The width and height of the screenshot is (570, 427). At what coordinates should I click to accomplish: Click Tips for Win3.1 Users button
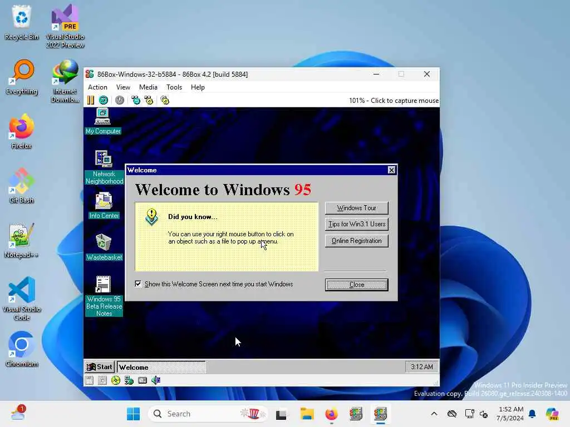pyautogui.click(x=357, y=224)
